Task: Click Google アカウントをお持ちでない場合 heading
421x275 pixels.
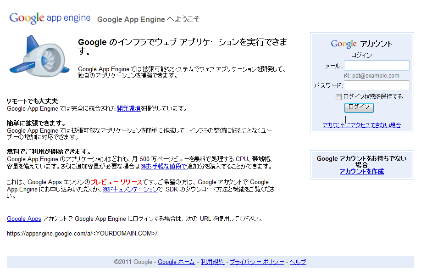Action: [x=362, y=161]
